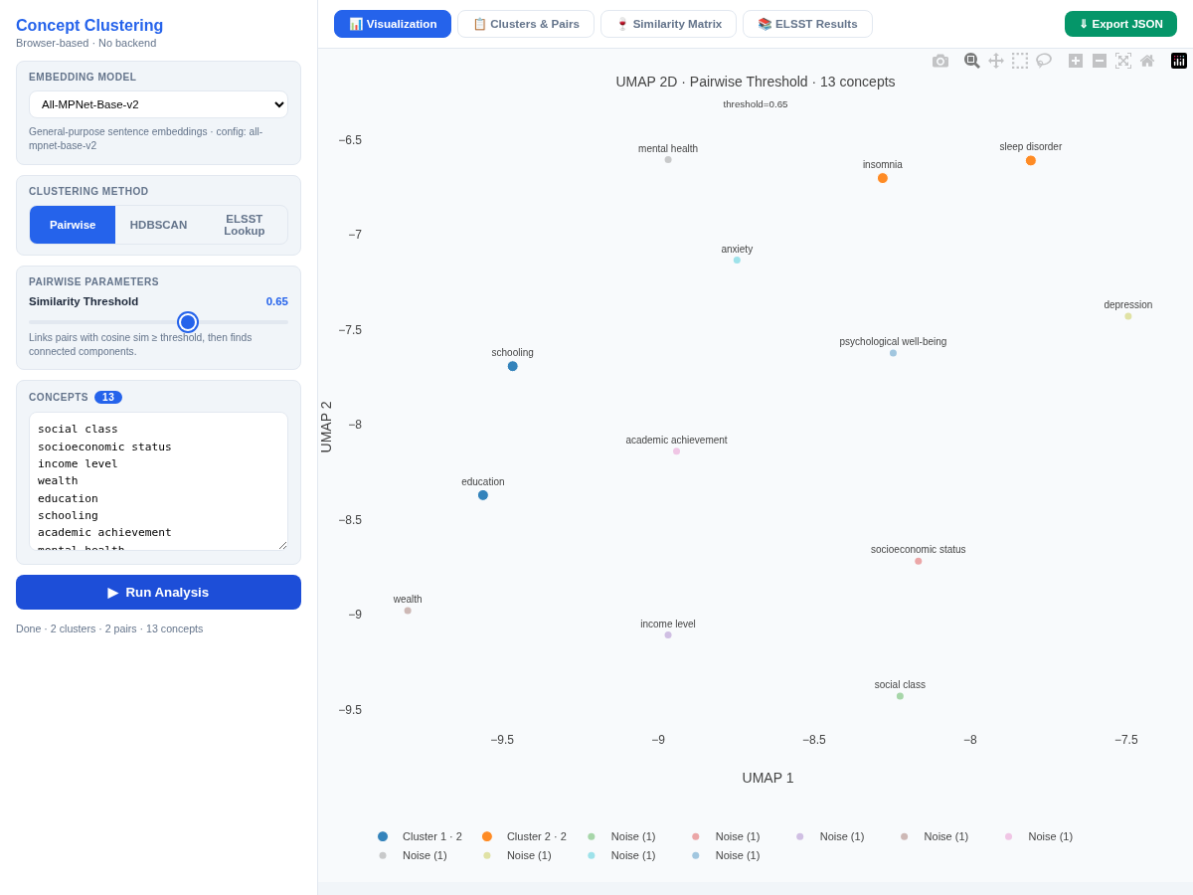Autoscale the plot axes
This screenshot has width=1193, height=895.
(x=1123, y=61)
